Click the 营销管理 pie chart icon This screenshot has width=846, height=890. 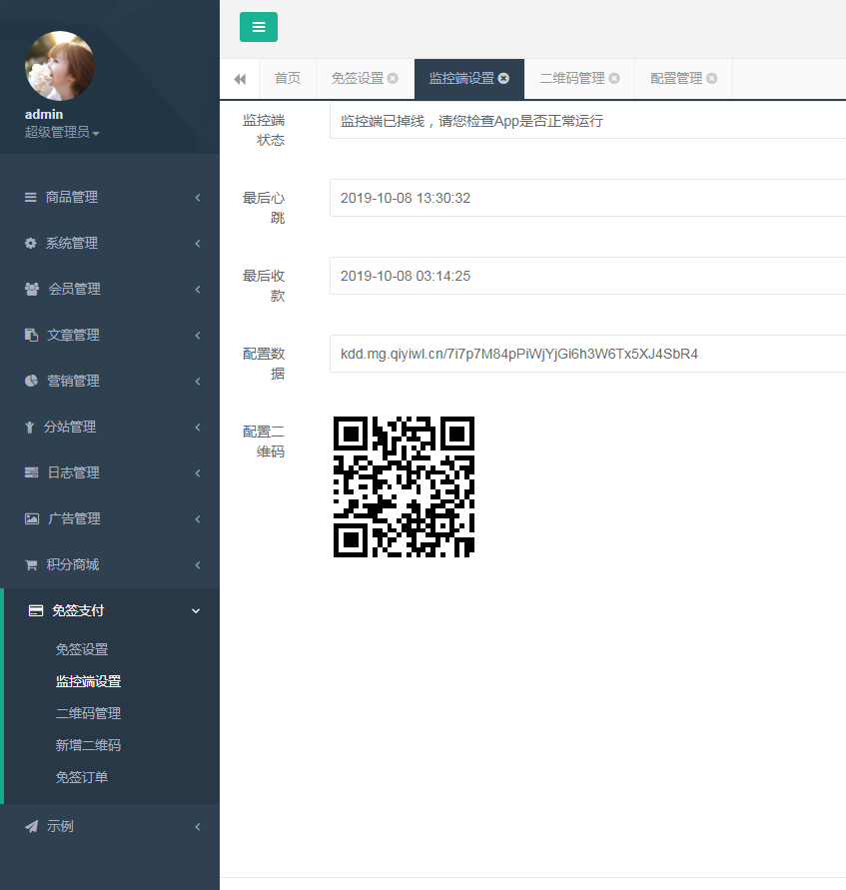point(31,381)
